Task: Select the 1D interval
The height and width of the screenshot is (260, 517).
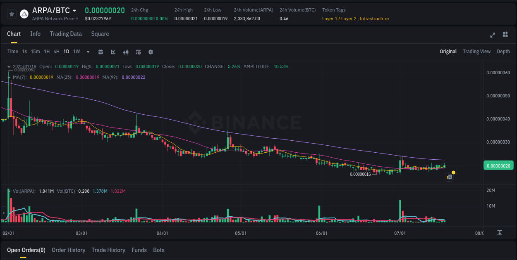Action: click(66, 52)
